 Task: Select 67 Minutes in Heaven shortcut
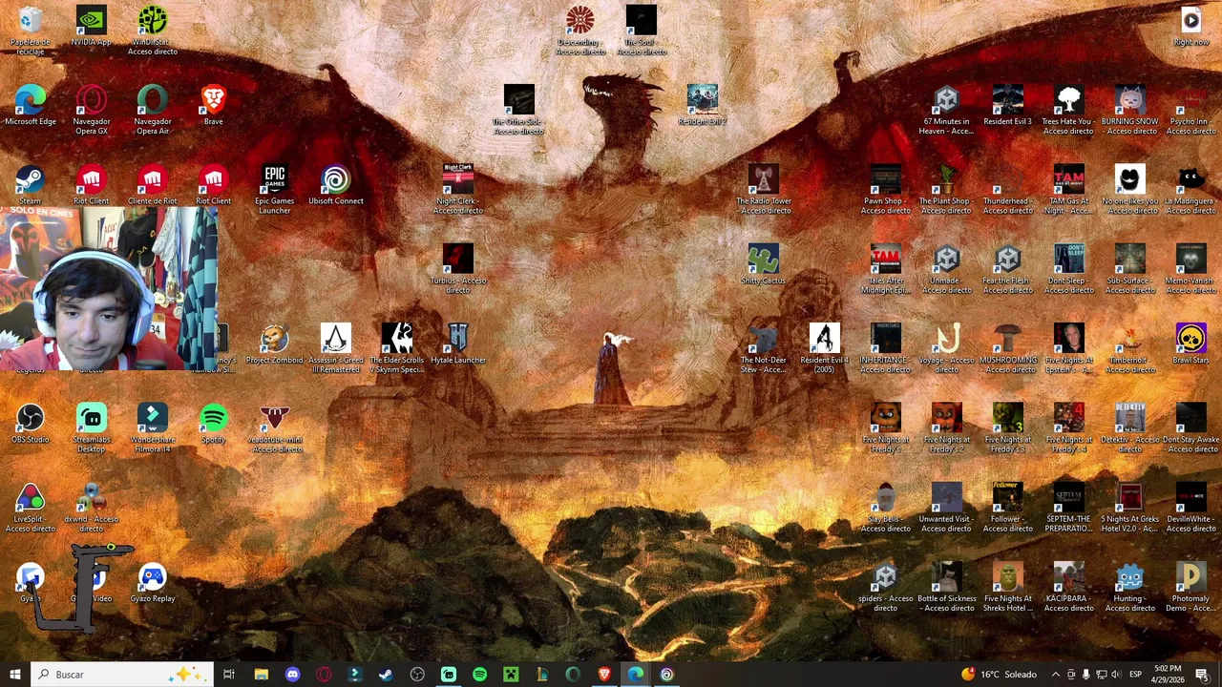click(x=946, y=110)
